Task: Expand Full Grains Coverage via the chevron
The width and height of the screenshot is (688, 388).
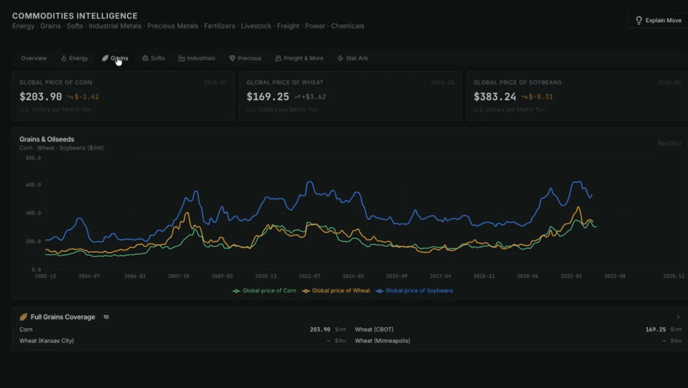Action: (x=678, y=316)
